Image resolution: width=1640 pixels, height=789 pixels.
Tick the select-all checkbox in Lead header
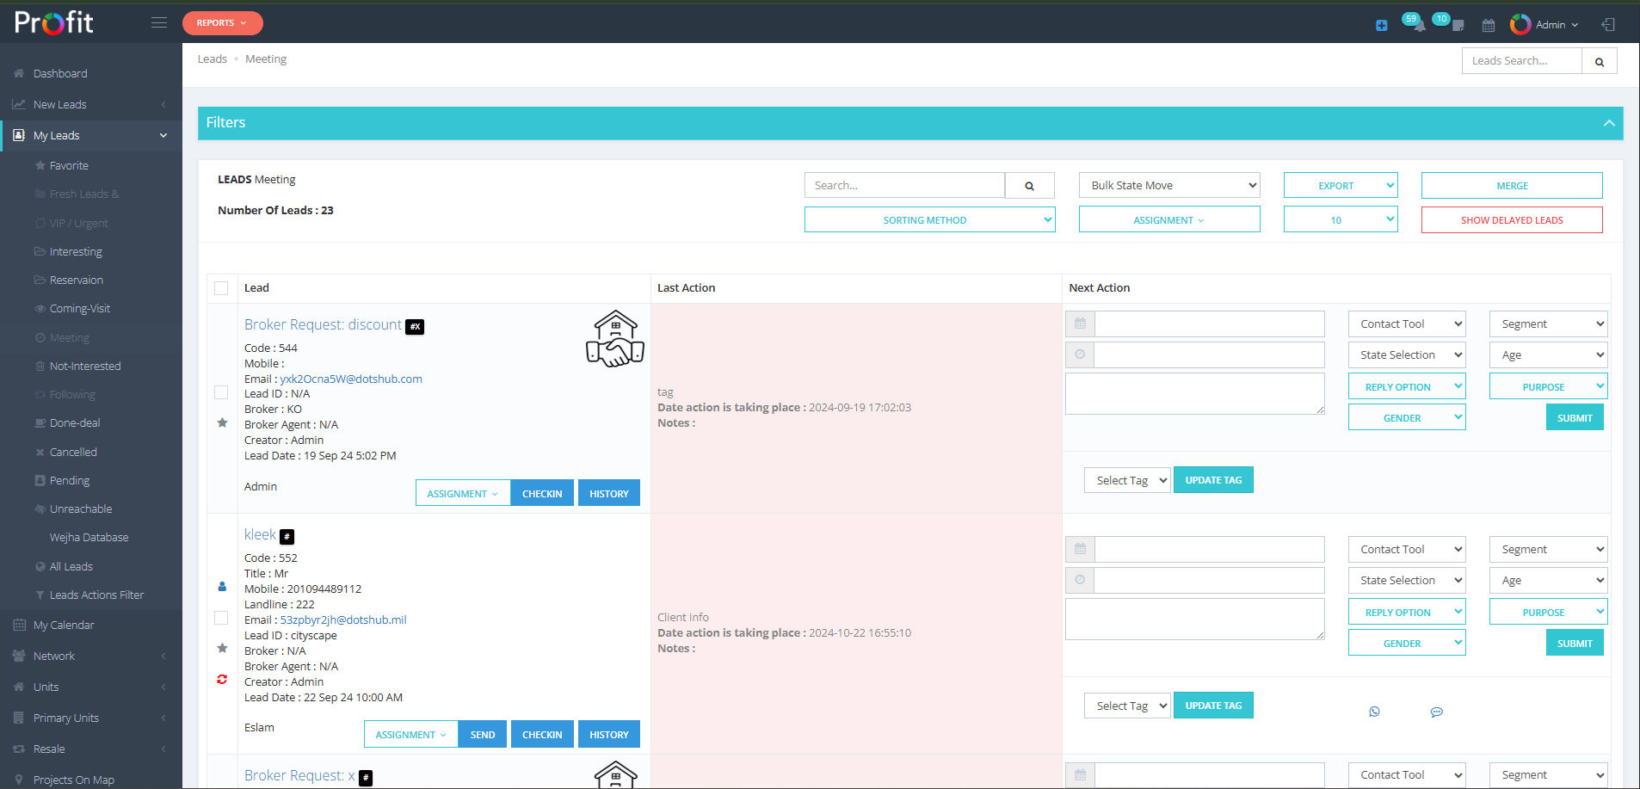[221, 288]
